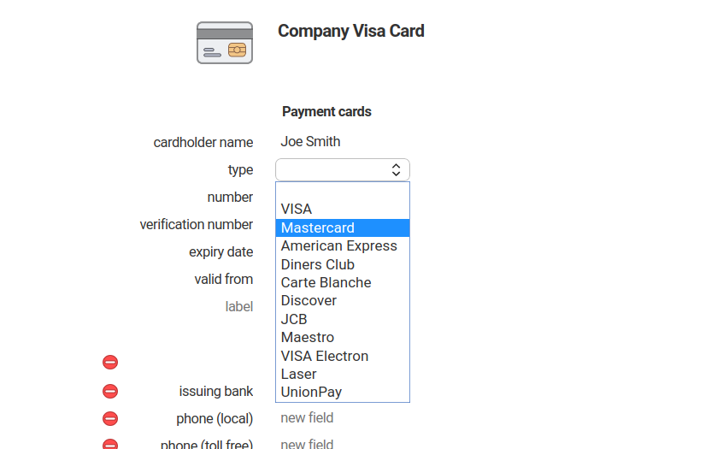Image resolution: width=723 pixels, height=449 pixels.
Task: Edit the Company Visa Card title
Action: point(350,31)
